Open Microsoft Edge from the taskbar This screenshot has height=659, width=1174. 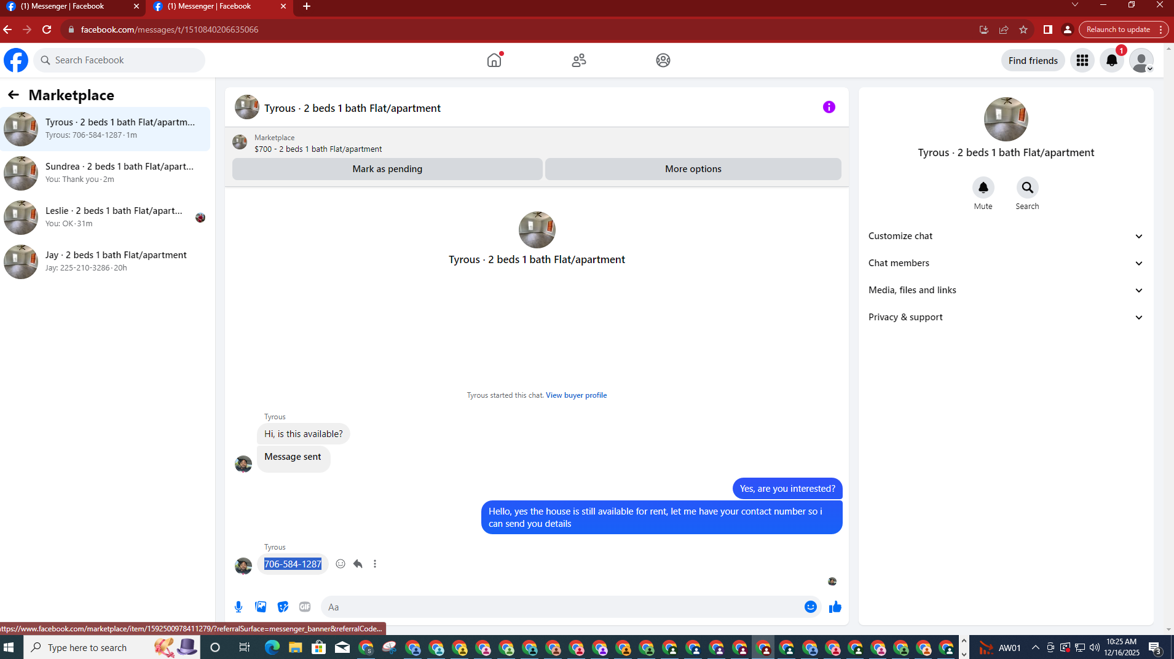(272, 647)
